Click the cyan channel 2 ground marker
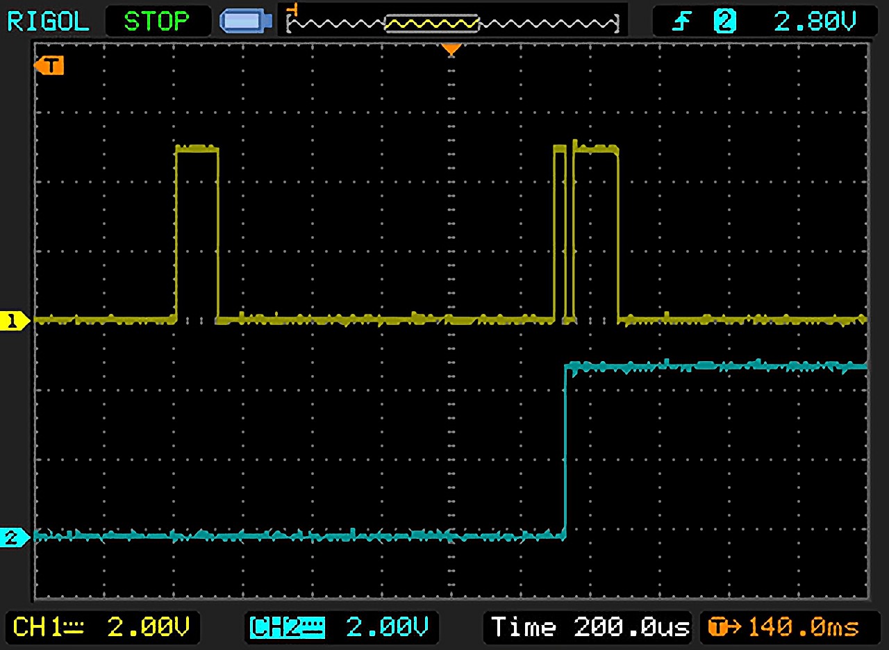This screenshot has width=889, height=650. [x=15, y=537]
